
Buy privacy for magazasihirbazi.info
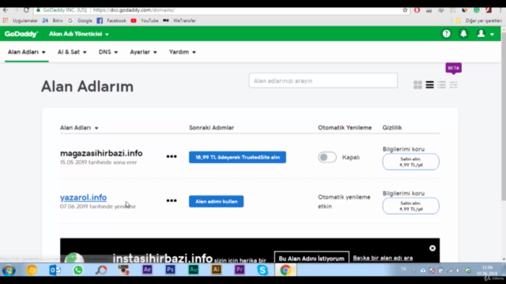click(411, 162)
